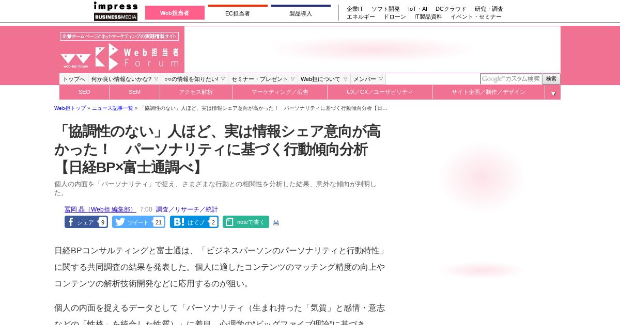Click Web担トップ breadcrumb link
The width and height of the screenshot is (620, 325).
coord(70,108)
